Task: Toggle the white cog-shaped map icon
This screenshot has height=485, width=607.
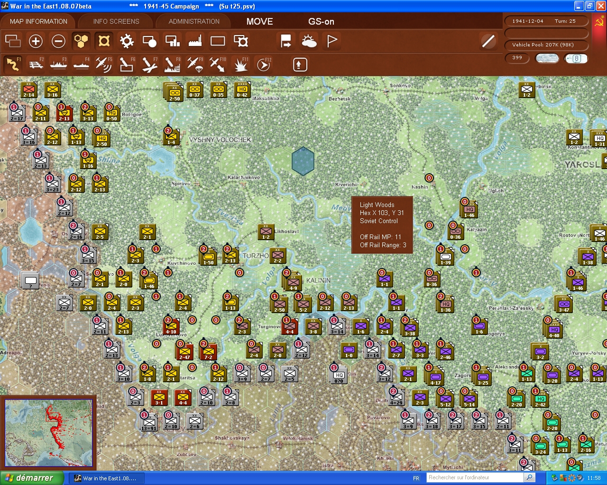Action: click(127, 41)
